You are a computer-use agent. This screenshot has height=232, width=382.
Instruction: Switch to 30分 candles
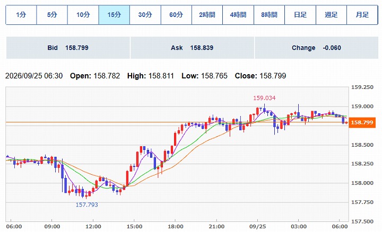pos(145,15)
